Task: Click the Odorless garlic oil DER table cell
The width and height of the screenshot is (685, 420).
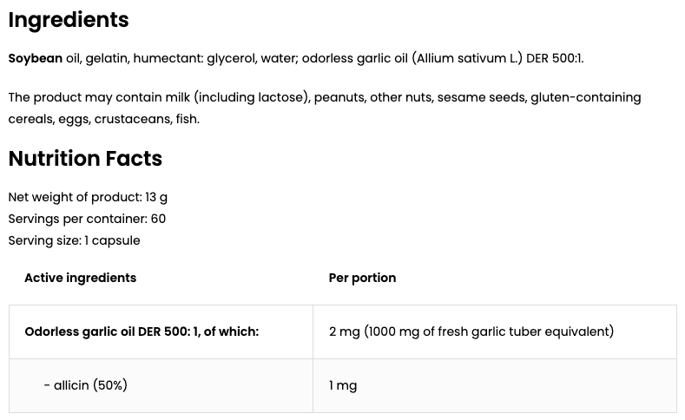Action: (142, 331)
